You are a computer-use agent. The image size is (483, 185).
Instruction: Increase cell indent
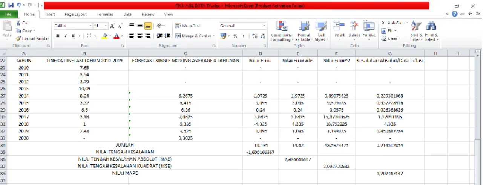167,36
